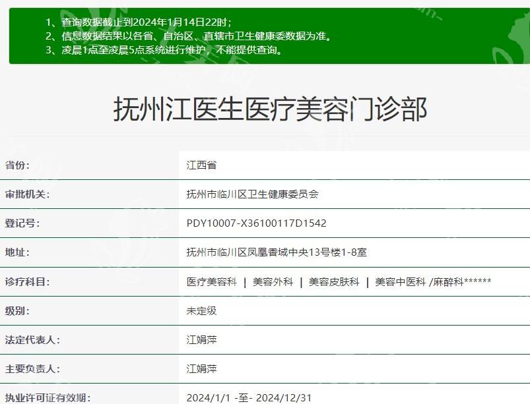Click the 主要负责人 label
The image size is (530, 404).
tap(32, 369)
